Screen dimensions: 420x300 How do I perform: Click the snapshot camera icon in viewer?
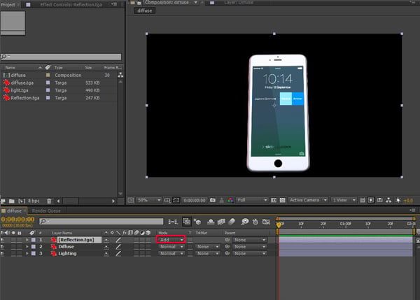point(213,200)
